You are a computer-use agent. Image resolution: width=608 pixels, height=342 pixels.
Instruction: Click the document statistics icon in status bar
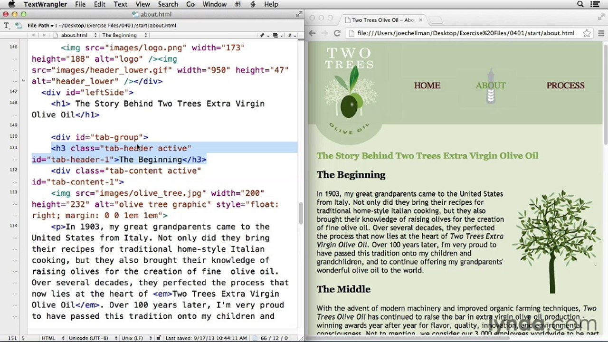(255, 338)
